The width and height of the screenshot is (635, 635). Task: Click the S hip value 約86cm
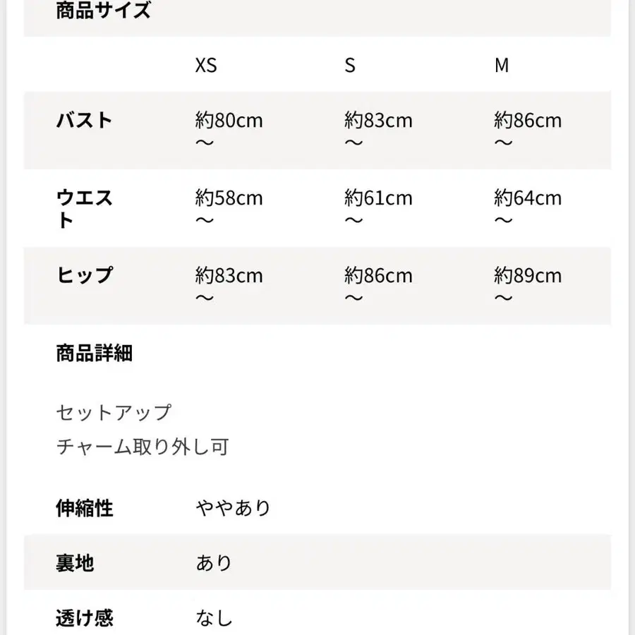(x=378, y=275)
